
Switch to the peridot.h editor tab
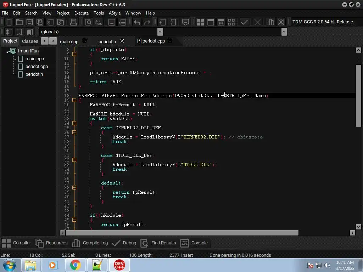[x=107, y=41]
